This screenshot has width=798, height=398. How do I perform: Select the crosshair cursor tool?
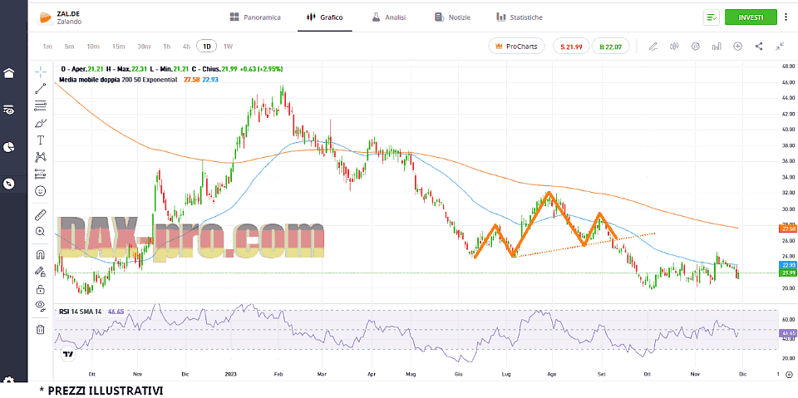[41, 71]
